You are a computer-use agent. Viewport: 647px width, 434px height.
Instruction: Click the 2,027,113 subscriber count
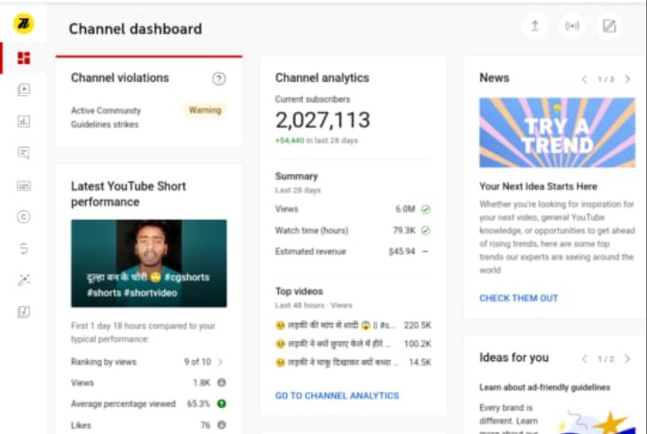pos(323,121)
